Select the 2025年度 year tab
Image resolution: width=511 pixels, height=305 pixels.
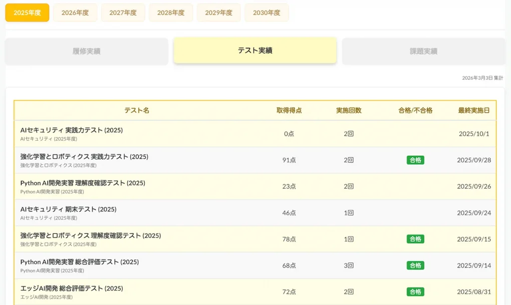click(27, 13)
